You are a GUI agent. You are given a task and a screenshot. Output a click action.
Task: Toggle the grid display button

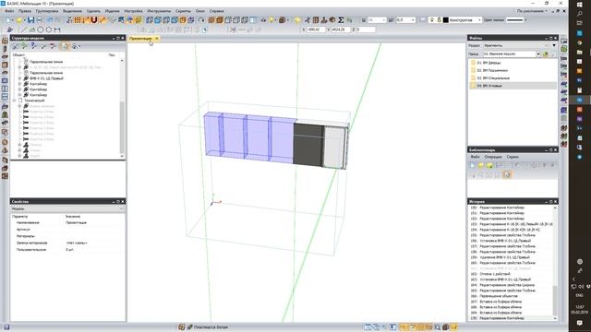pos(78,20)
